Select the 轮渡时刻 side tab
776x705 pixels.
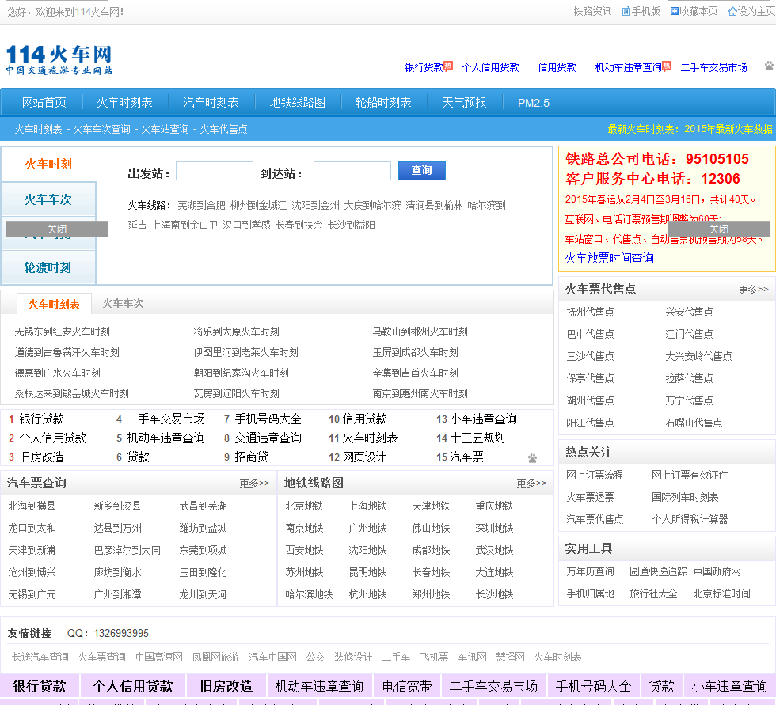[x=48, y=267]
